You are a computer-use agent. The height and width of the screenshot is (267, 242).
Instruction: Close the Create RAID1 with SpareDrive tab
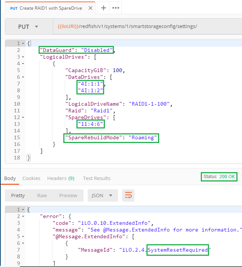(90, 8)
